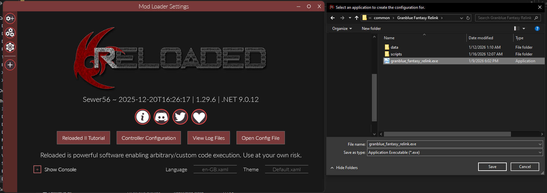Click the data folder's date 1/12/2026 1:10 AM
The width and height of the screenshot is (547, 193).
484,47
